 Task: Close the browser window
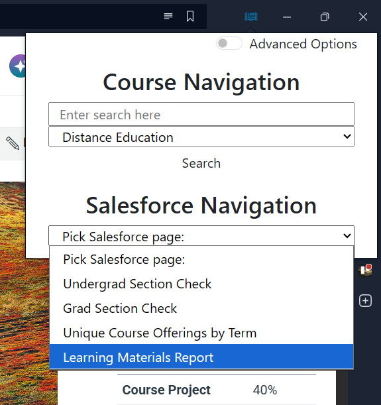pyautogui.click(x=363, y=17)
